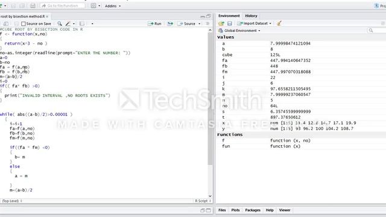
Task: Select variable x numeric vector row
Action: coord(301,123)
